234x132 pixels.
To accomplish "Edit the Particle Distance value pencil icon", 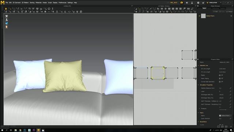I will click(x=230, y=88).
